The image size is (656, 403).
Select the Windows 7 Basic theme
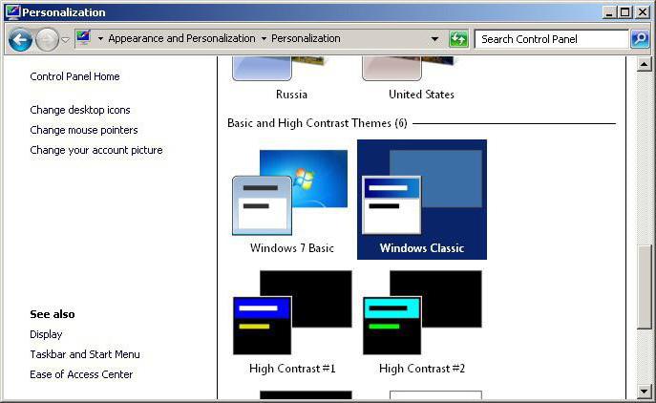pos(291,200)
